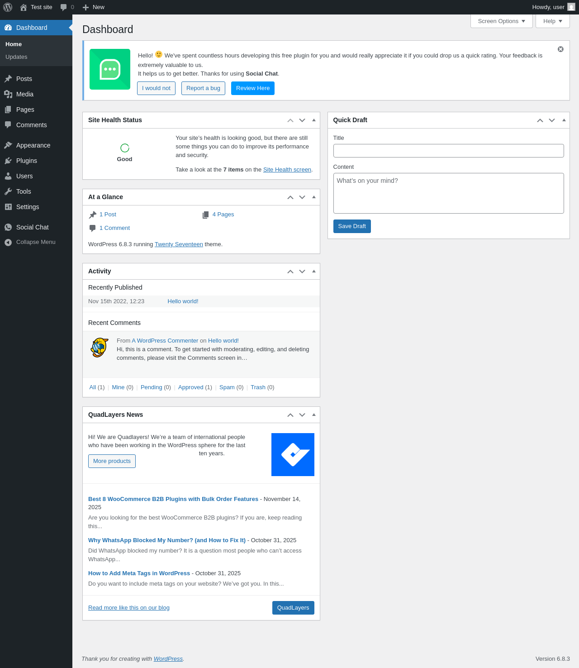579x668 pixels.
Task: Filter comments by Pending
Action: click(151, 387)
